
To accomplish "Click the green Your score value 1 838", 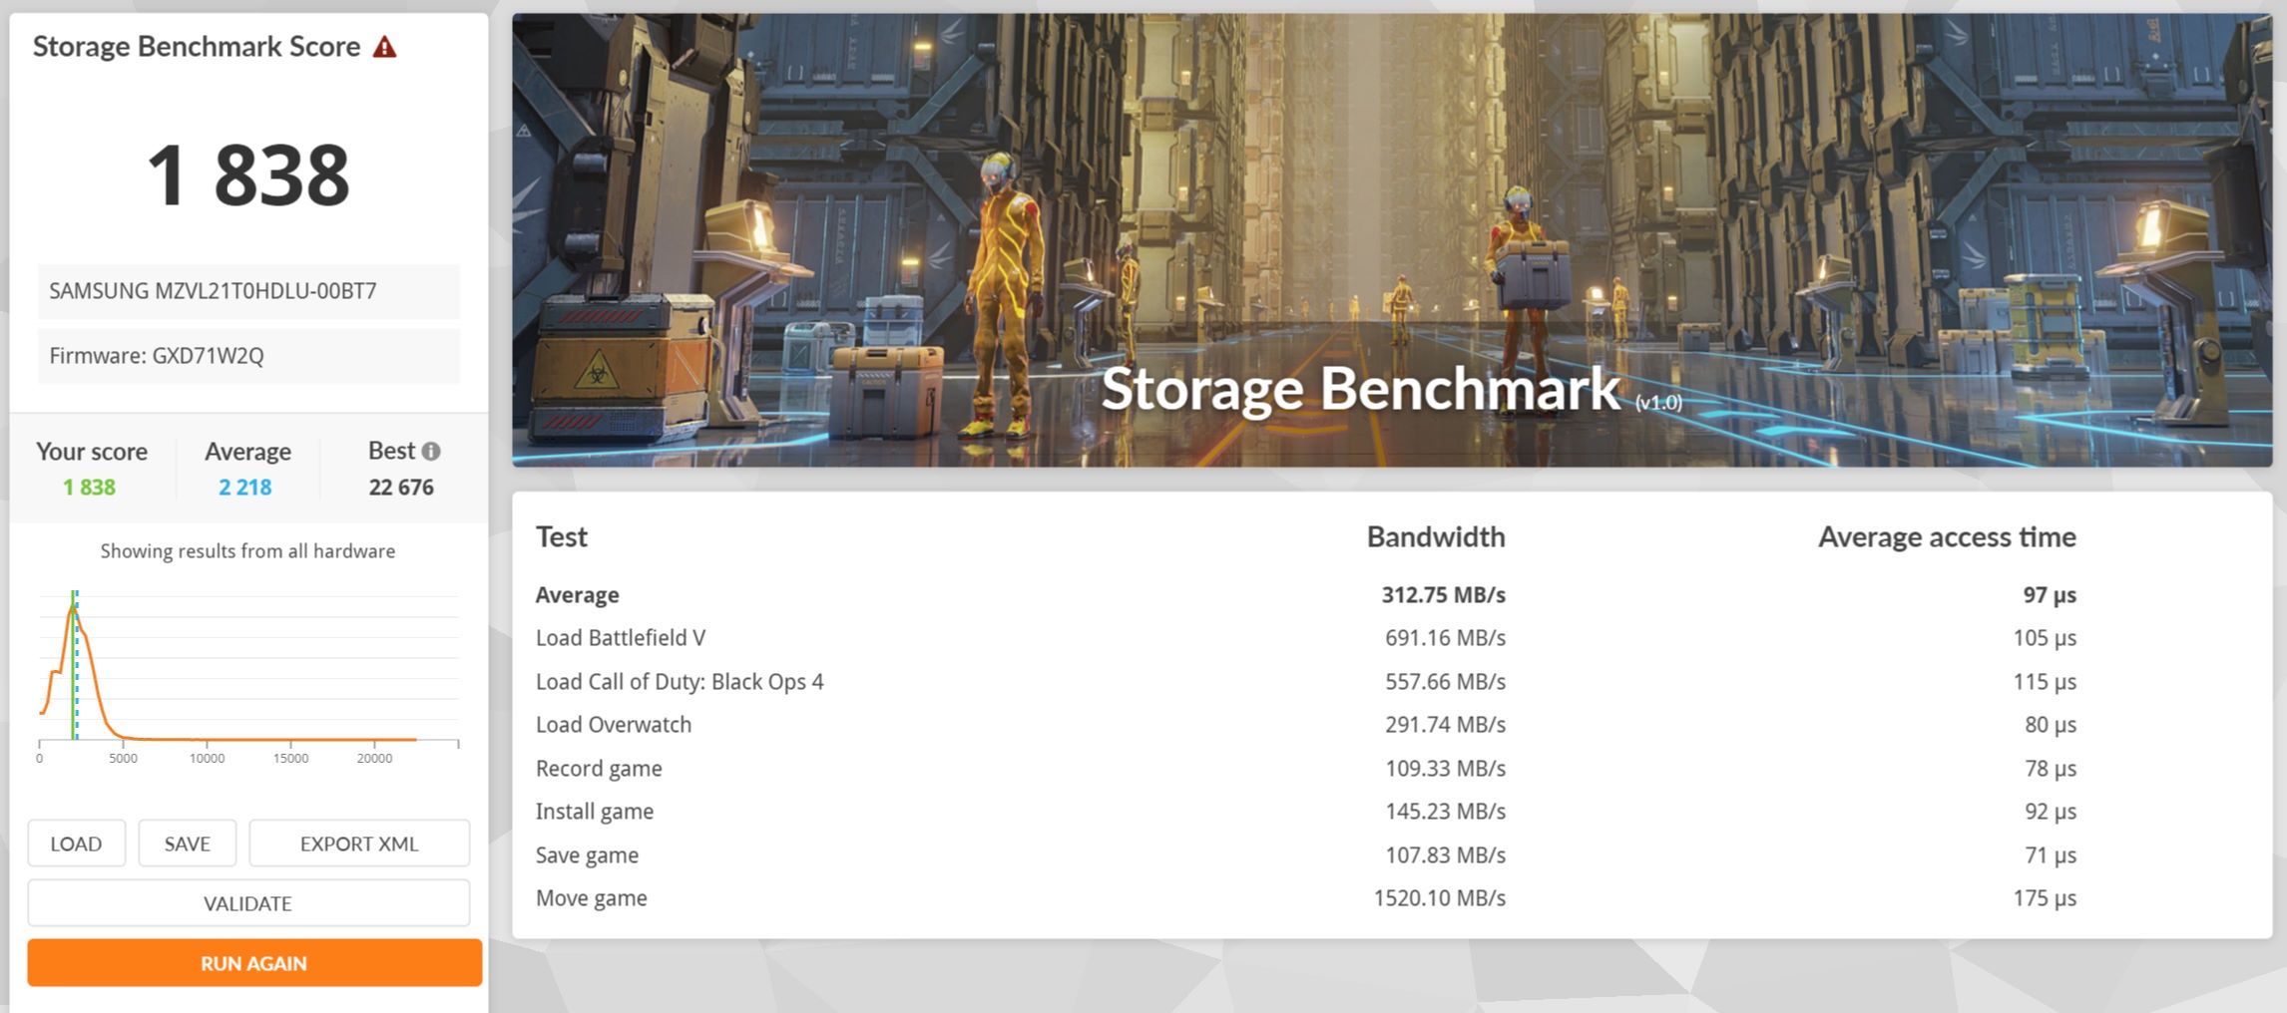I will point(89,488).
